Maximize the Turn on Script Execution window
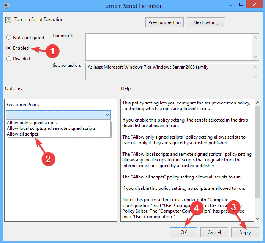265x243 pixels. tap(241, 5)
